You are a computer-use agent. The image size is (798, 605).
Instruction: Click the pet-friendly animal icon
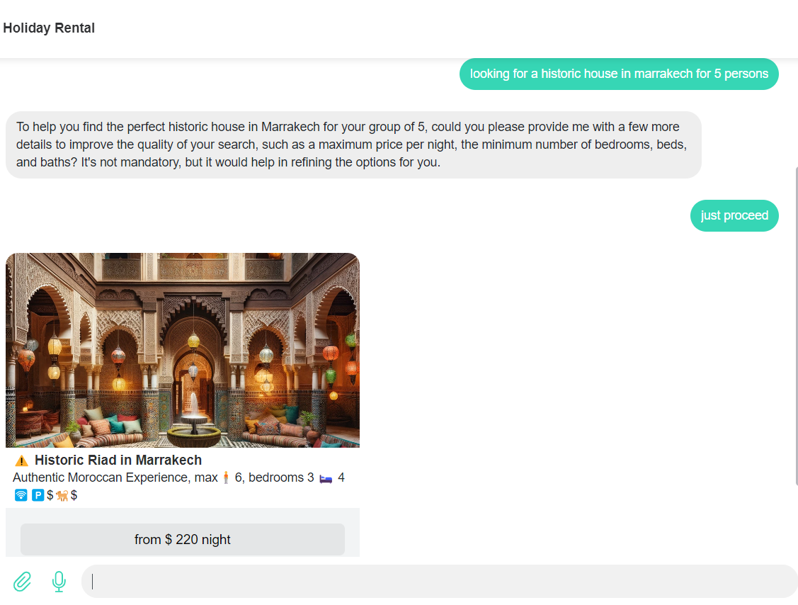pos(62,495)
